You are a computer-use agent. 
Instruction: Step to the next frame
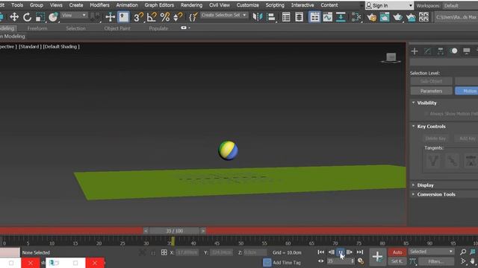point(350,252)
